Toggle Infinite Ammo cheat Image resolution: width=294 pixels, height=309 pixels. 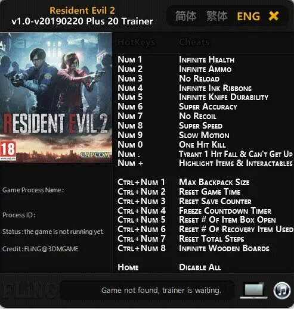pyautogui.click(x=205, y=69)
